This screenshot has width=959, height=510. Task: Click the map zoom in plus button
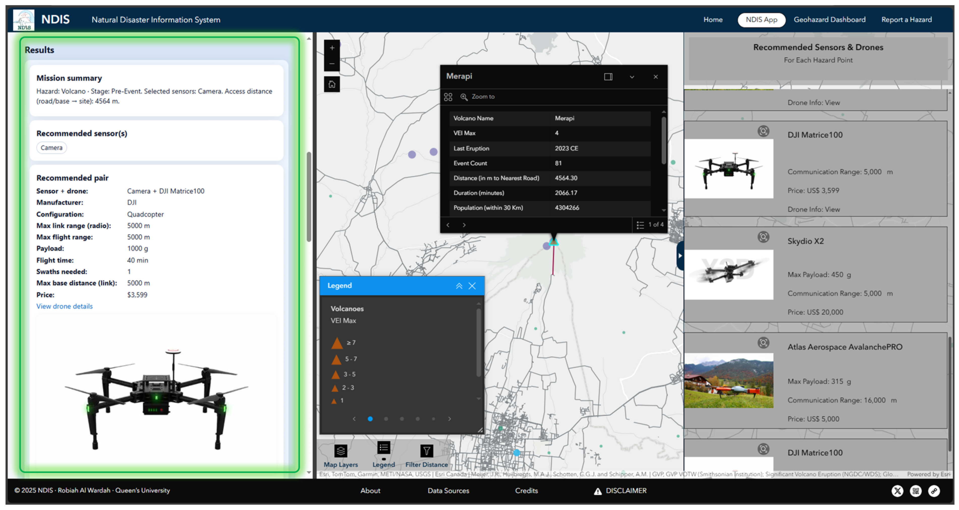(332, 48)
